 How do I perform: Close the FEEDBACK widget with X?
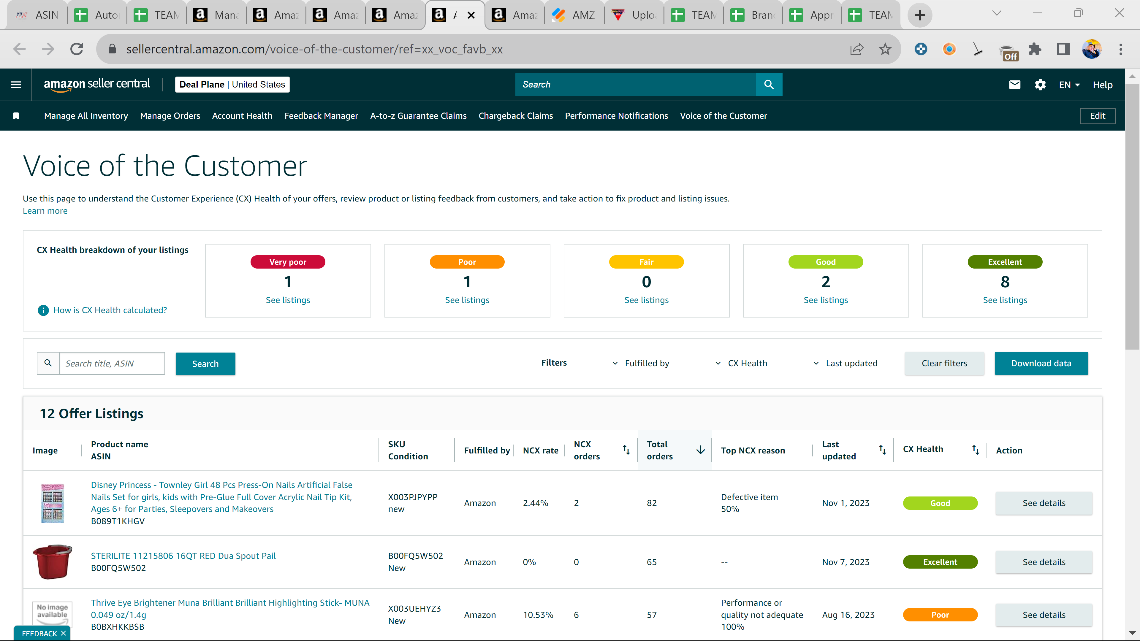click(x=63, y=633)
